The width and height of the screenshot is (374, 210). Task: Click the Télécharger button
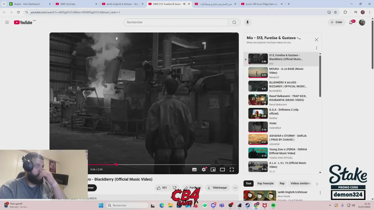pos(217,188)
